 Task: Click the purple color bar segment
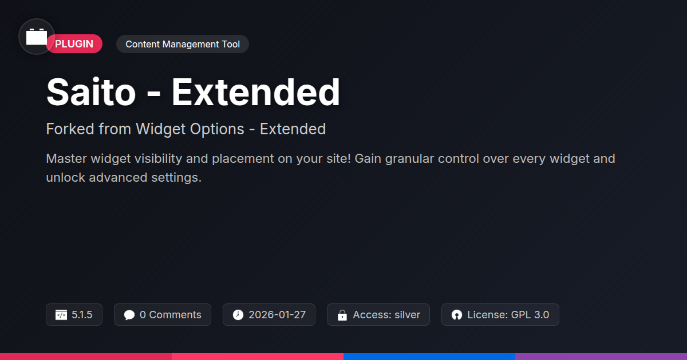(x=601, y=356)
